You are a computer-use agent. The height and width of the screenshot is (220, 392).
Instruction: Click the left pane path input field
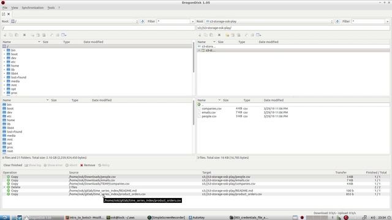(98, 28)
